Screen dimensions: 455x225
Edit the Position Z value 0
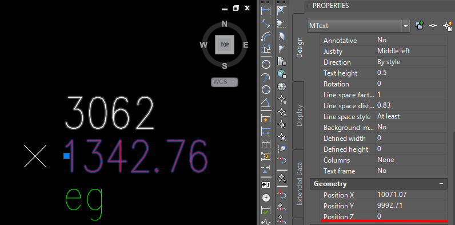(411, 216)
